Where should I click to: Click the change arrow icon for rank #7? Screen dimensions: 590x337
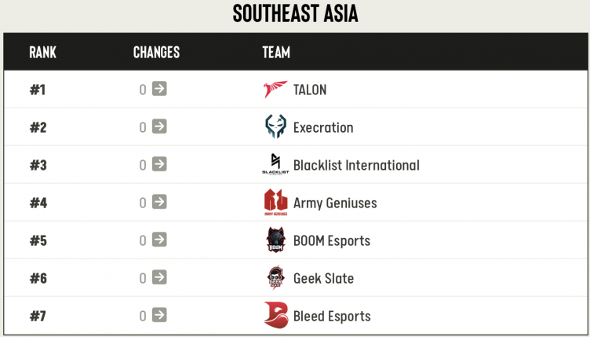[x=159, y=315]
